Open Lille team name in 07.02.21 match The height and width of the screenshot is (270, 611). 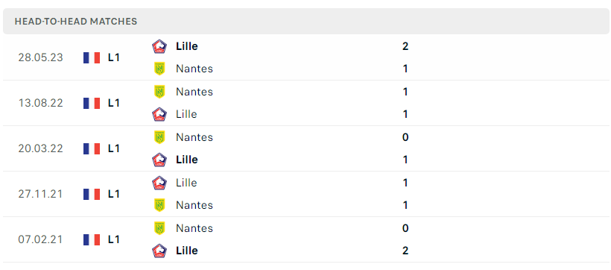187,251
